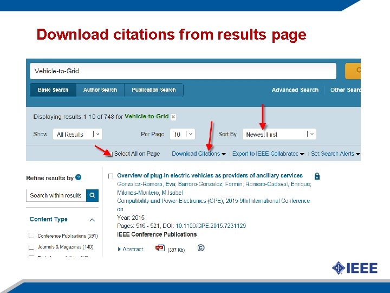
Task: Enable Journals & Magazines filter checkbox
Action: pos(31,247)
